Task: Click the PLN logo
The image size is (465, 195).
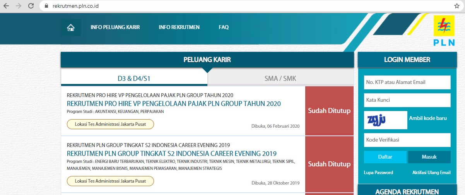Action: click(x=444, y=31)
